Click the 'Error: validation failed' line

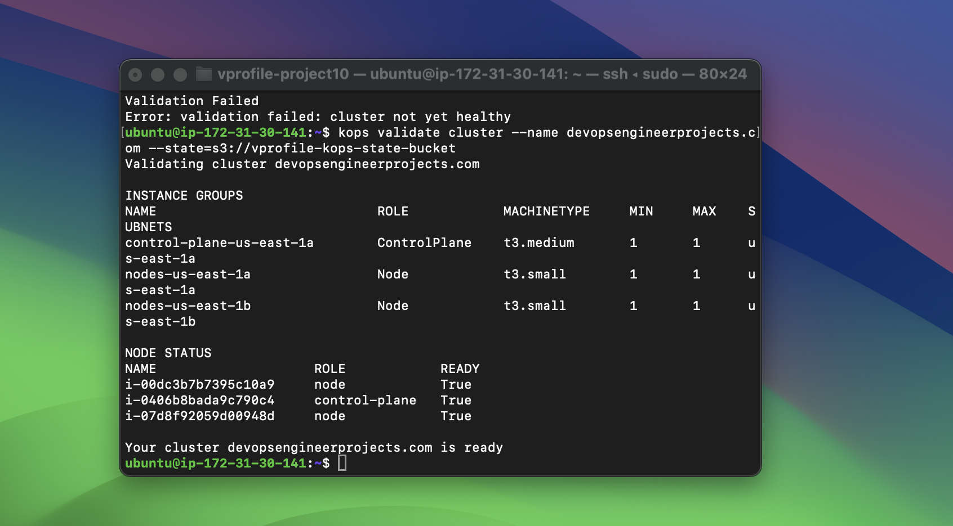pyautogui.click(x=318, y=116)
